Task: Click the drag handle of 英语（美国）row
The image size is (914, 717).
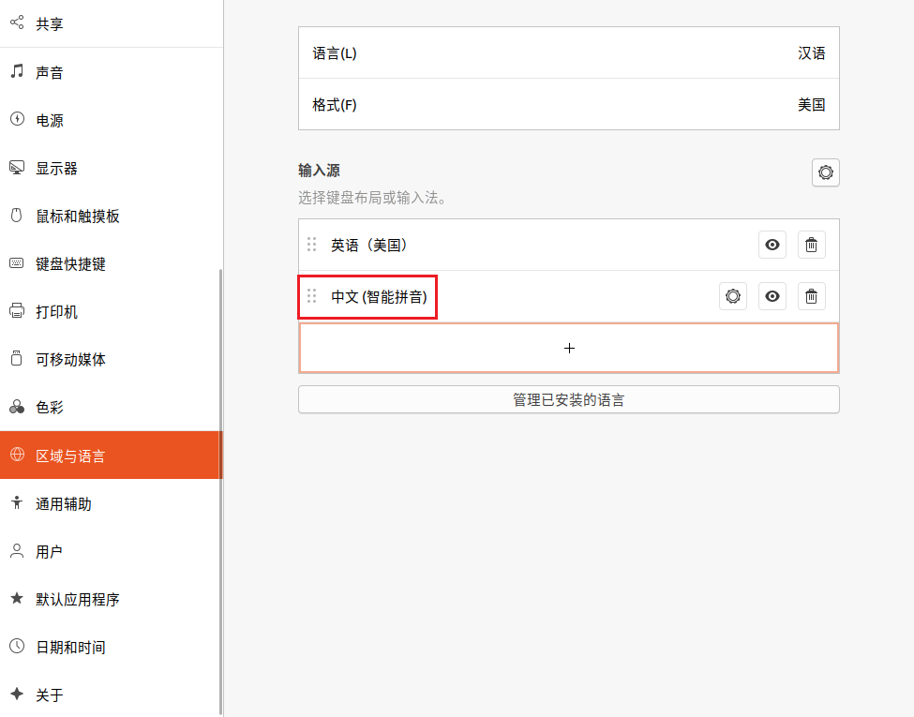Action: (312, 245)
